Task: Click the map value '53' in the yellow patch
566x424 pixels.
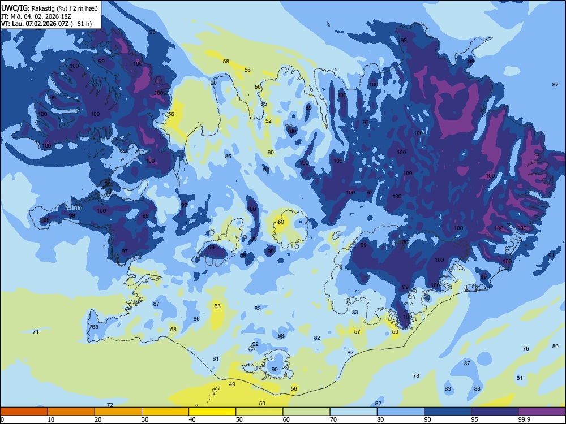Action: click(217, 306)
